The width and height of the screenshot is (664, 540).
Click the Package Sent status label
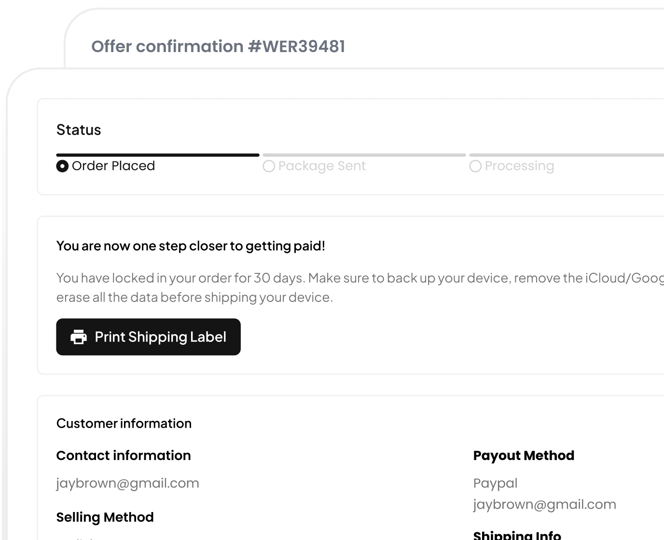(322, 166)
